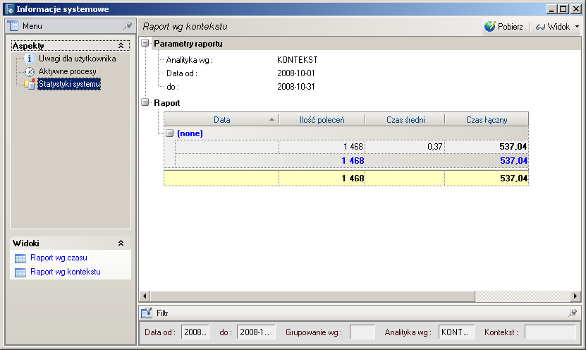Select Uwagi dla użytkownika tree item

(77, 59)
